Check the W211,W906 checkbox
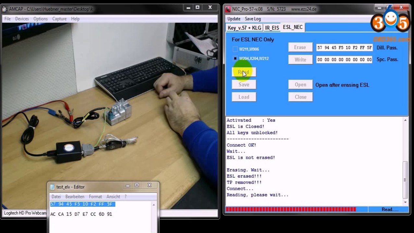 point(235,49)
